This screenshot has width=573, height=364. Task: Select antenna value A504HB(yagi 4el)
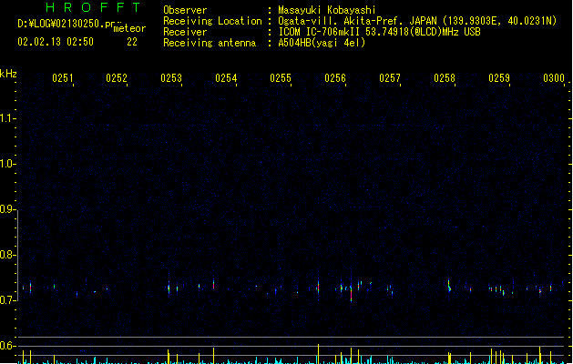322,43
